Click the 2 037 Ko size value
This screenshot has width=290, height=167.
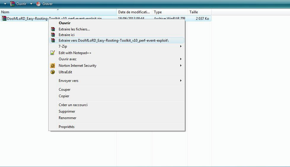202,19
